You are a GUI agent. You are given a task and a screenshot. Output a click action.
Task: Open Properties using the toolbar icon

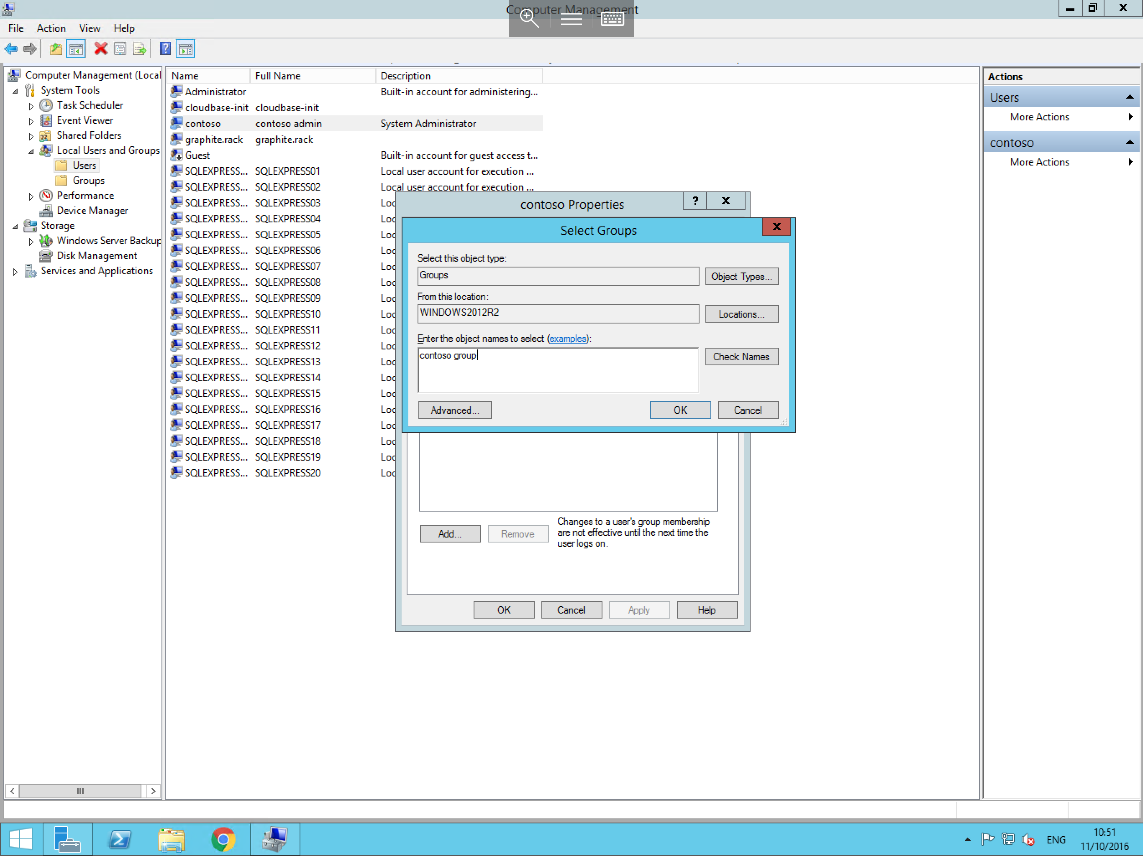(x=120, y=48)
